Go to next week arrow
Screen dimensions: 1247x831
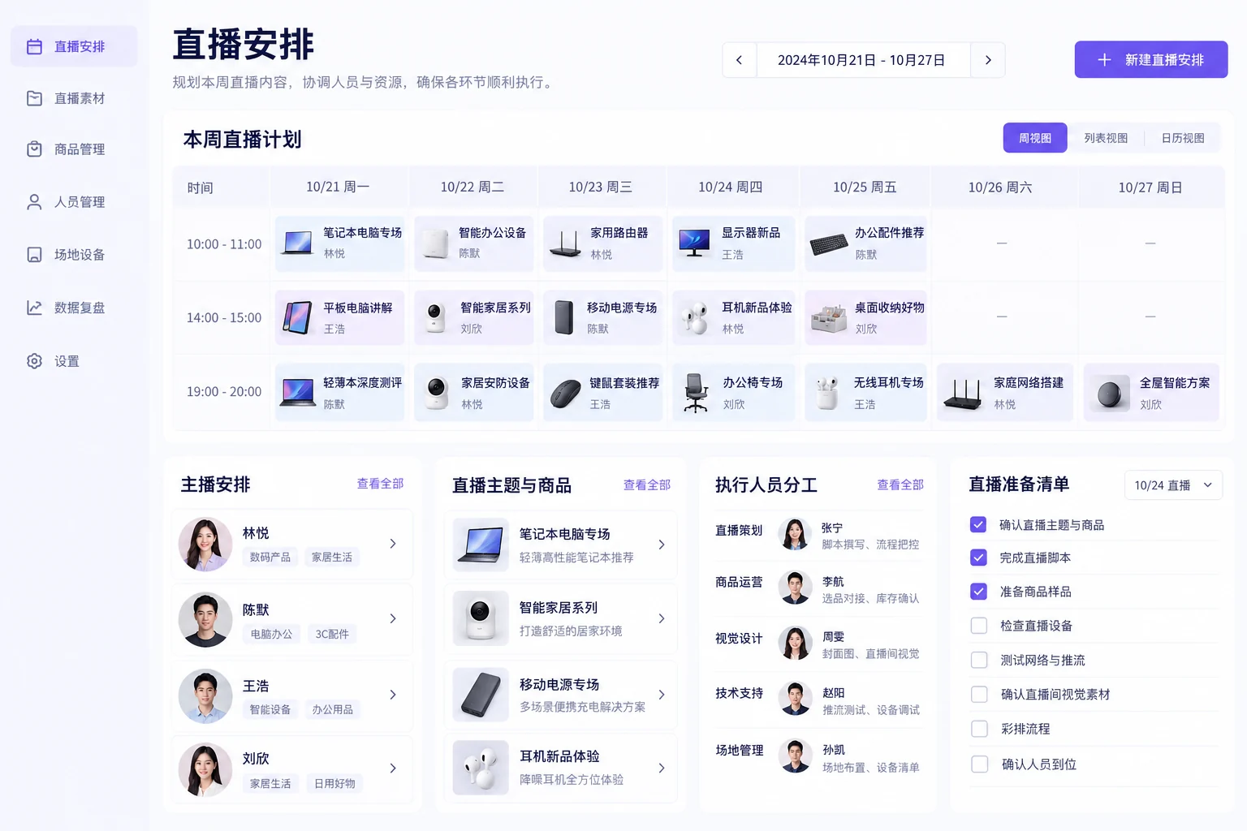[x=988, y=60]
